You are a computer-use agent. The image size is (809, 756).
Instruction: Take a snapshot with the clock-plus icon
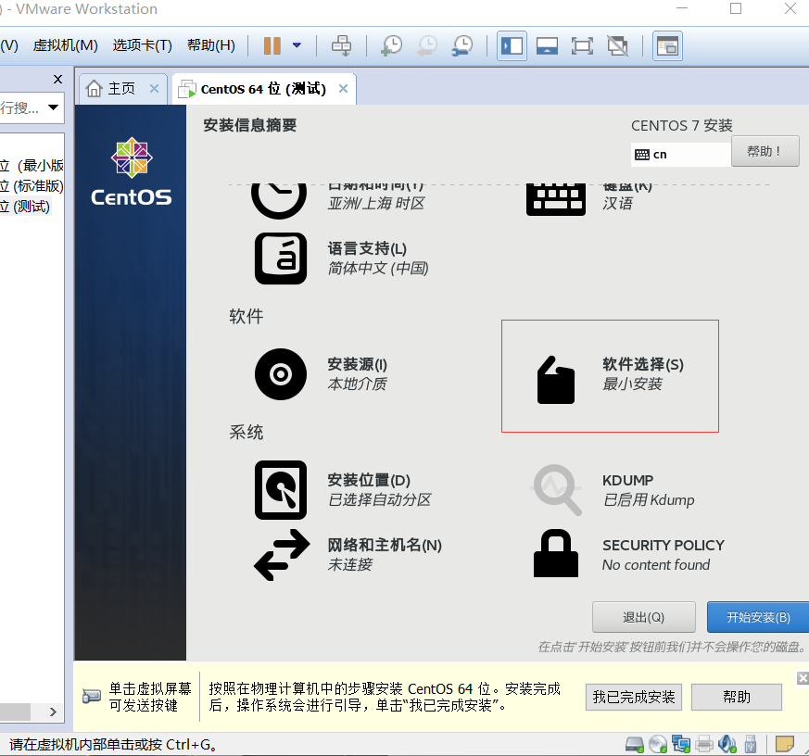[392, 45]
